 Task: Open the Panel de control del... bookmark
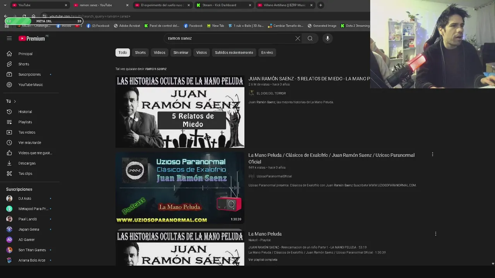tap(161, 26)
